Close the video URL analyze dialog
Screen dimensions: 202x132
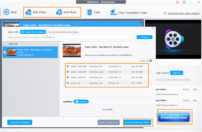(x=153, y=28)
